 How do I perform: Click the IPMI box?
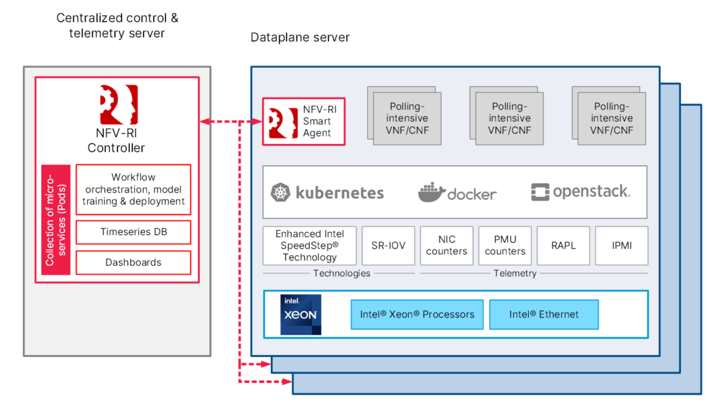[x=622, y=246]
